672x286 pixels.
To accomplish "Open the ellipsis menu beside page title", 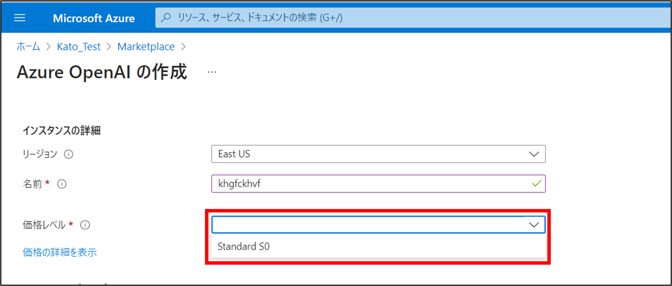I will click(x=212, y=72).
